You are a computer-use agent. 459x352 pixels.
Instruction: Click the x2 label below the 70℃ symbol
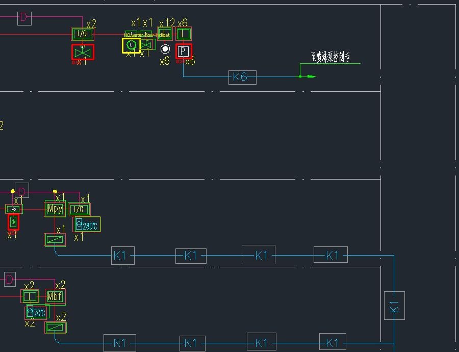[x=30, y=323]
